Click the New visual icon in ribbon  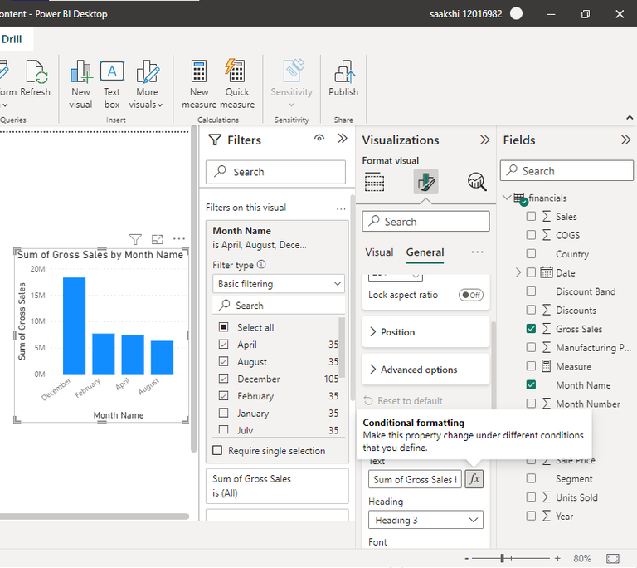coord(80,73)
